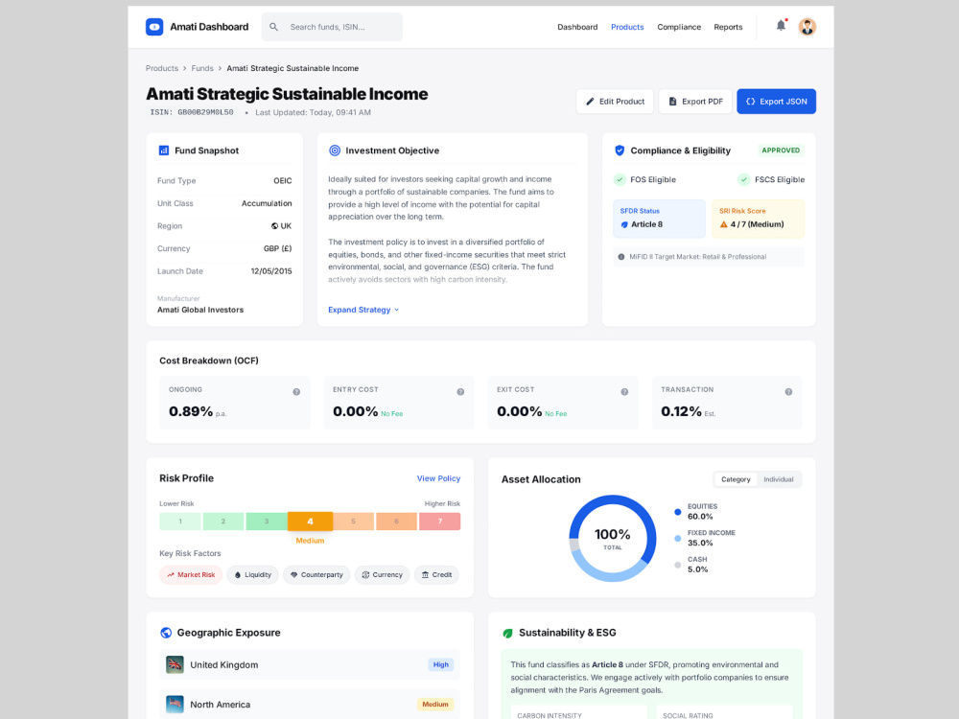Viewport: 959px width, 719px height.
Task: Click the globe icon beside UK region
Action: pos(274,226)
